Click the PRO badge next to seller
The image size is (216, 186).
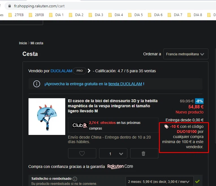80,71
